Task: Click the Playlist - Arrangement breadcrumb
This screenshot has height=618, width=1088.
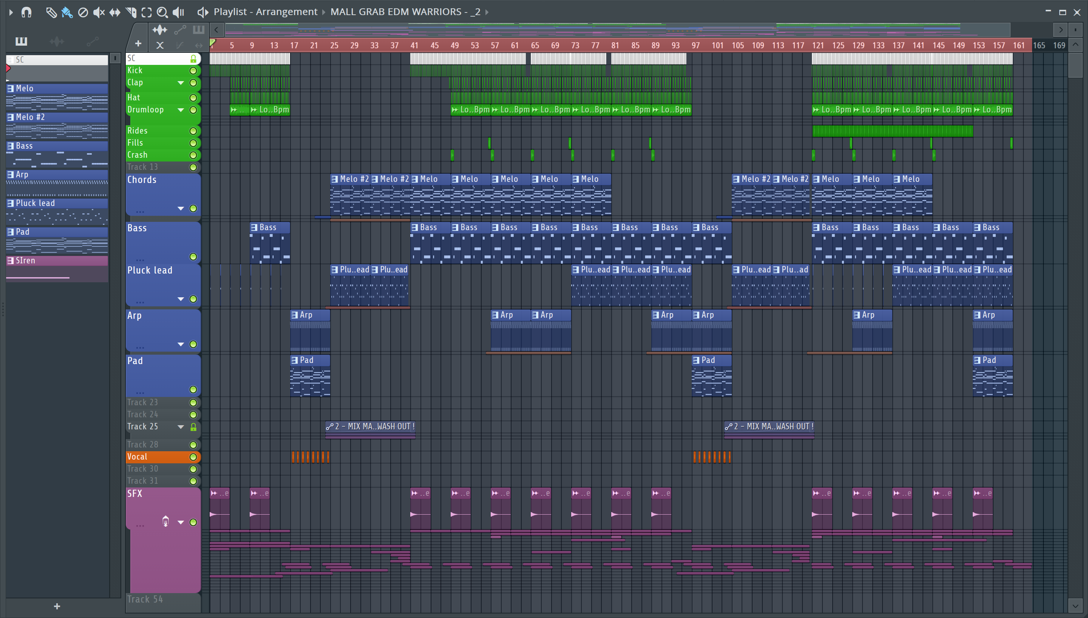Action: tap(265, 12)
